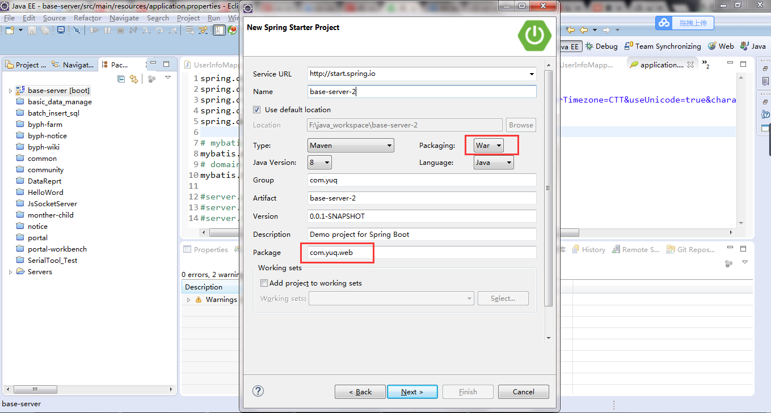Click the Cancel button
Viewport: 771px width, 413px height.
524,391
